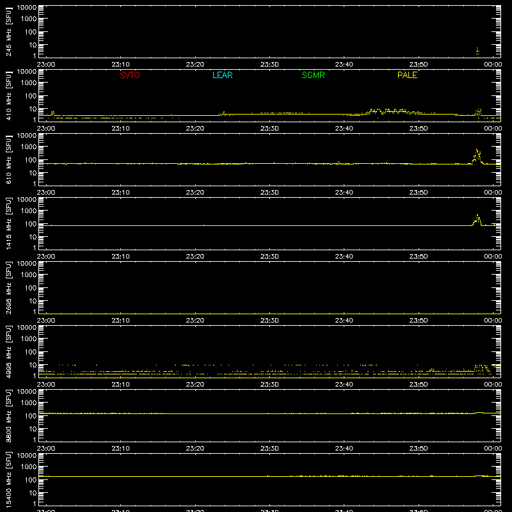Select the 610 MHz [SFU] axis title
This screenshot has width=512, height=512.
pos(8,159)
